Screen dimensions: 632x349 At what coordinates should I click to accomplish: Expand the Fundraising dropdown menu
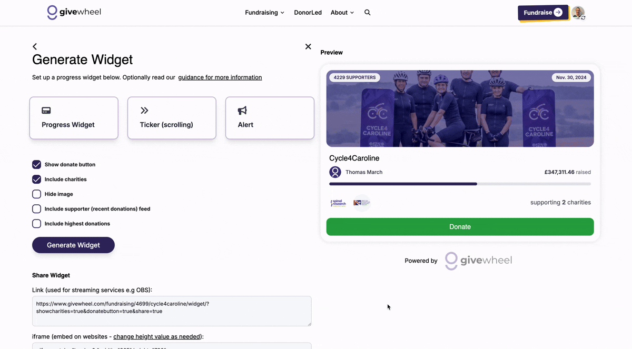click(x=264, y=13)
